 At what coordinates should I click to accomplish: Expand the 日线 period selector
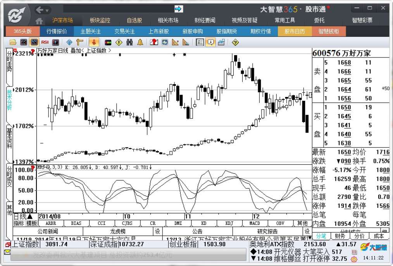click(x=23, y=216)
